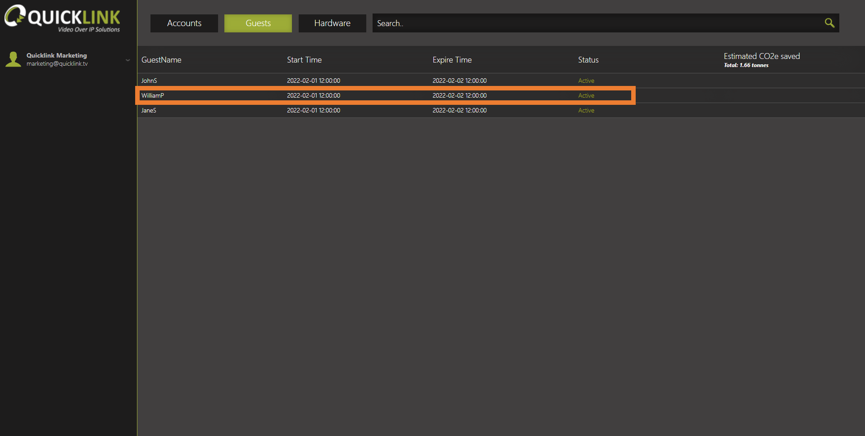Switch to the Accounts tab
The image size is (865, 436).
coord(184,23)
